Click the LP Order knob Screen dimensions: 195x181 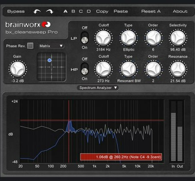[x=153, y=38]
